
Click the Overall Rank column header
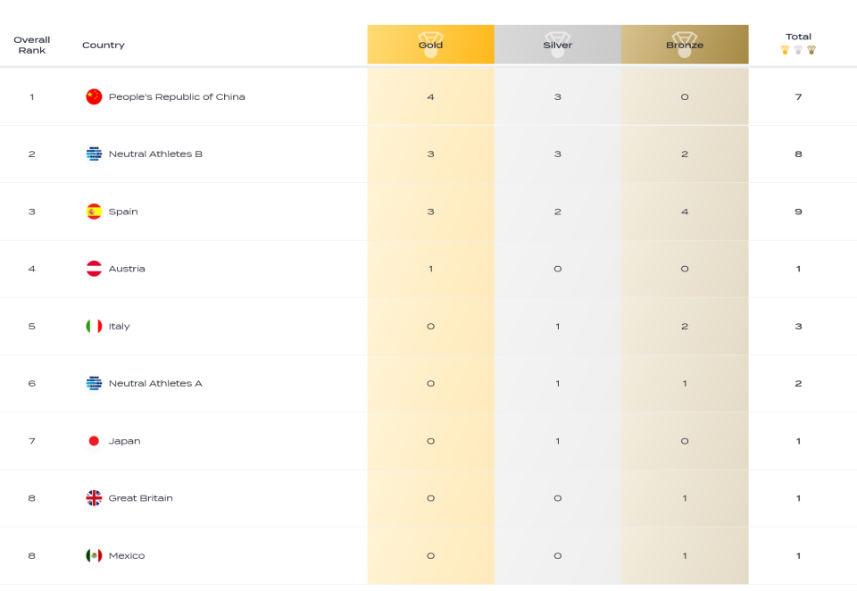click(x=32, y=45)
